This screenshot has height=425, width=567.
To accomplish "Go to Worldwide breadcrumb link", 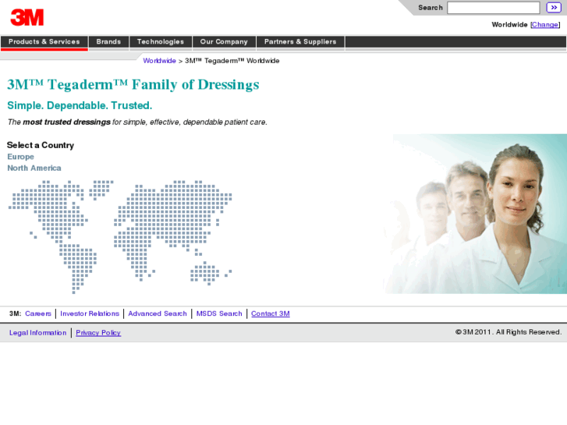I will (x=159, y=61).
